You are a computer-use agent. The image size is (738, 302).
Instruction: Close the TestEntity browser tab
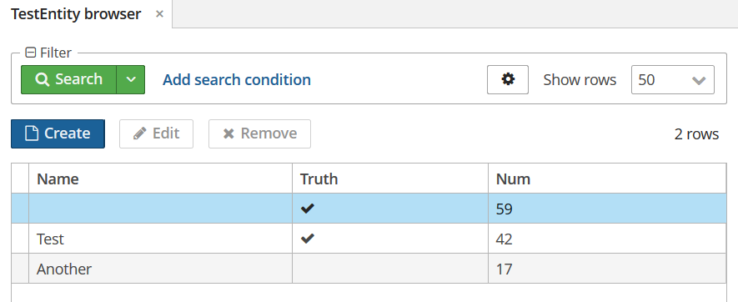(x=159, y=14)
